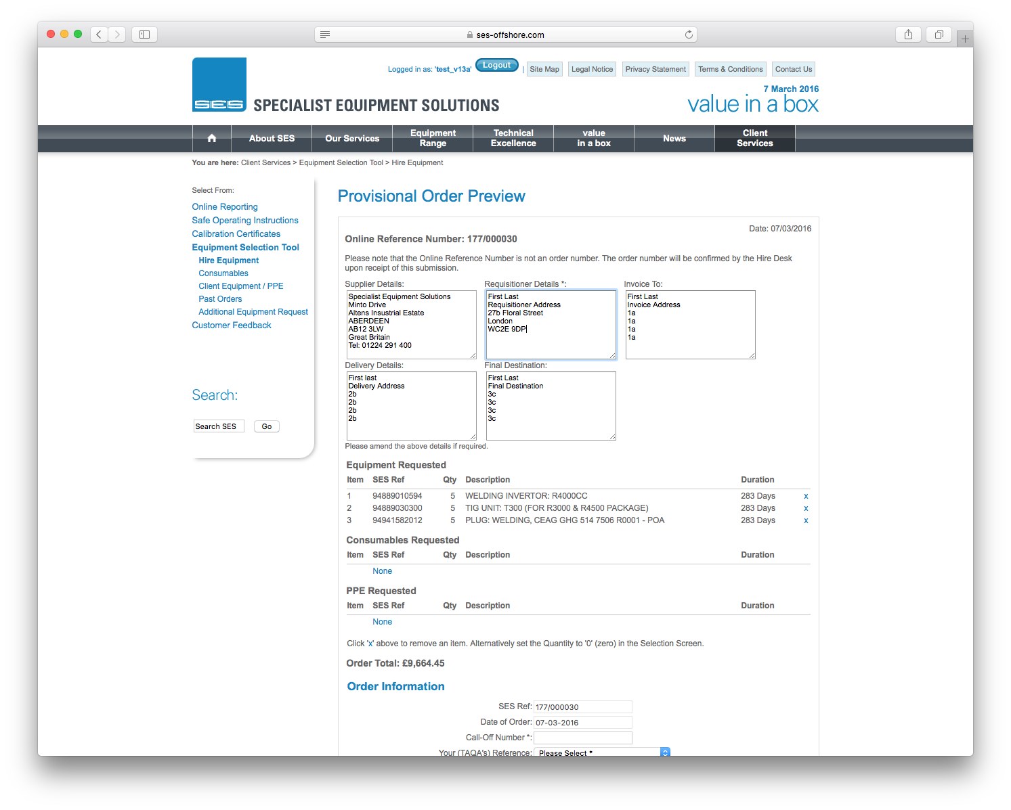Open Equipment Range menu

coord(433,138)
